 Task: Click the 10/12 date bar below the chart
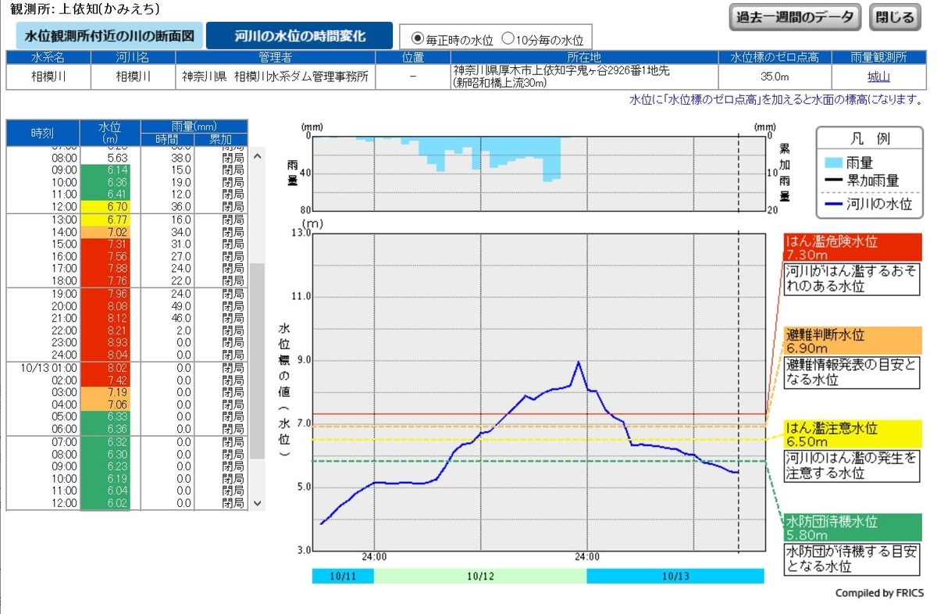(480, 576)
